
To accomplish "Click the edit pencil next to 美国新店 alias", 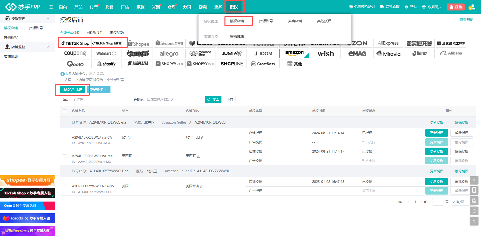I will pos(201,186).
